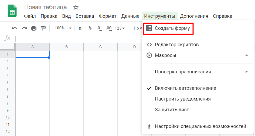Format as currency (р.)
The image size is (255, 136).
pyautogui.click(x=80, y=28)
